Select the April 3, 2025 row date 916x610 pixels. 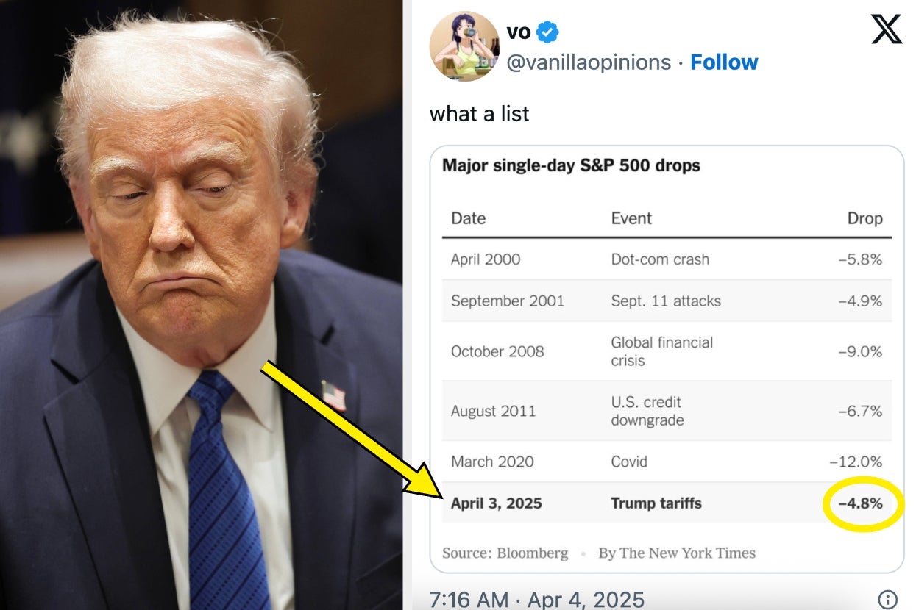coord(496,503)
